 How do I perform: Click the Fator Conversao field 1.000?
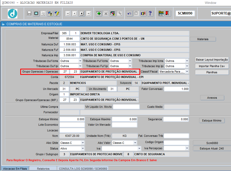point(176,89)
